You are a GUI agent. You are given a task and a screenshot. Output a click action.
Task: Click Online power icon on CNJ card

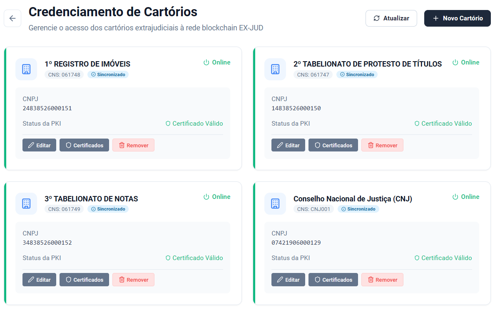455,197
